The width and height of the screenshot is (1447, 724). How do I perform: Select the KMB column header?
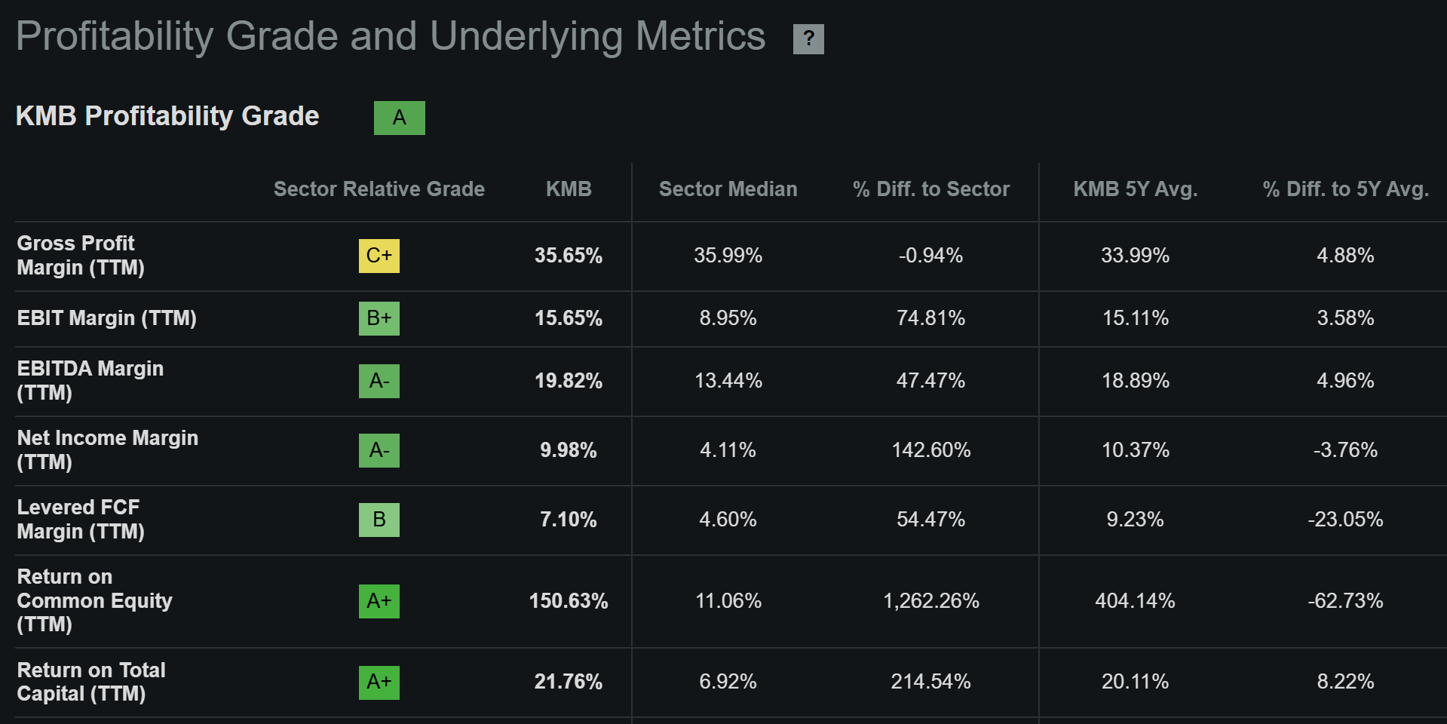569,189
